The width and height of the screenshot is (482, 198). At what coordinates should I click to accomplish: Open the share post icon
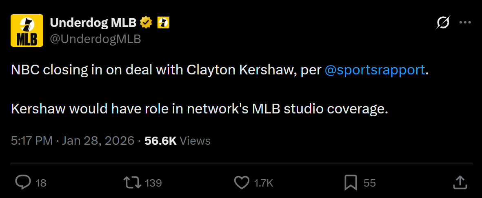tap(460, 183)
